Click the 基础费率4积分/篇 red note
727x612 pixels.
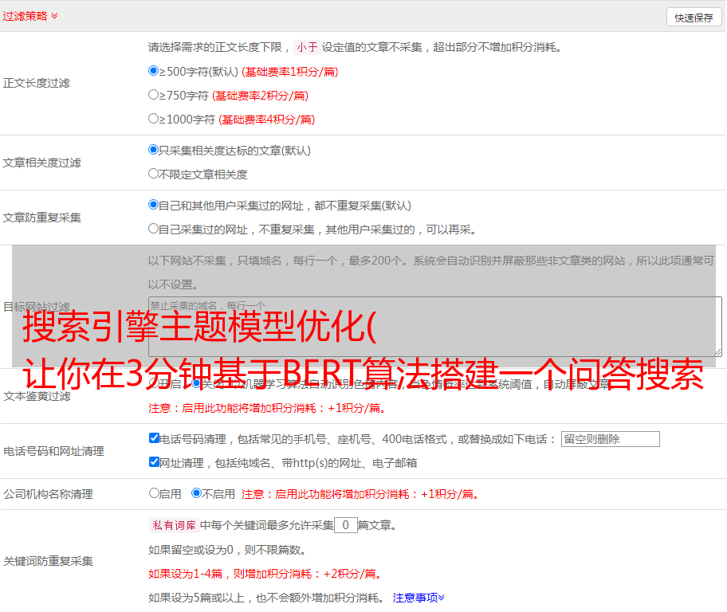coord(266,120)
